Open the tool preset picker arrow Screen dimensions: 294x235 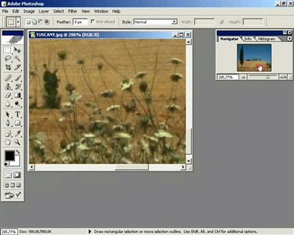(x=18, y=22)
